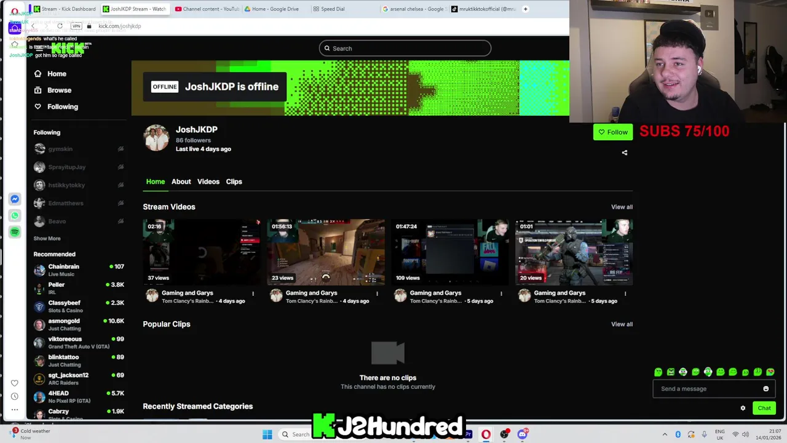Open the Windows Start menu
The height and width of the screenshot is (443, 787).
[x=267, y=434]
